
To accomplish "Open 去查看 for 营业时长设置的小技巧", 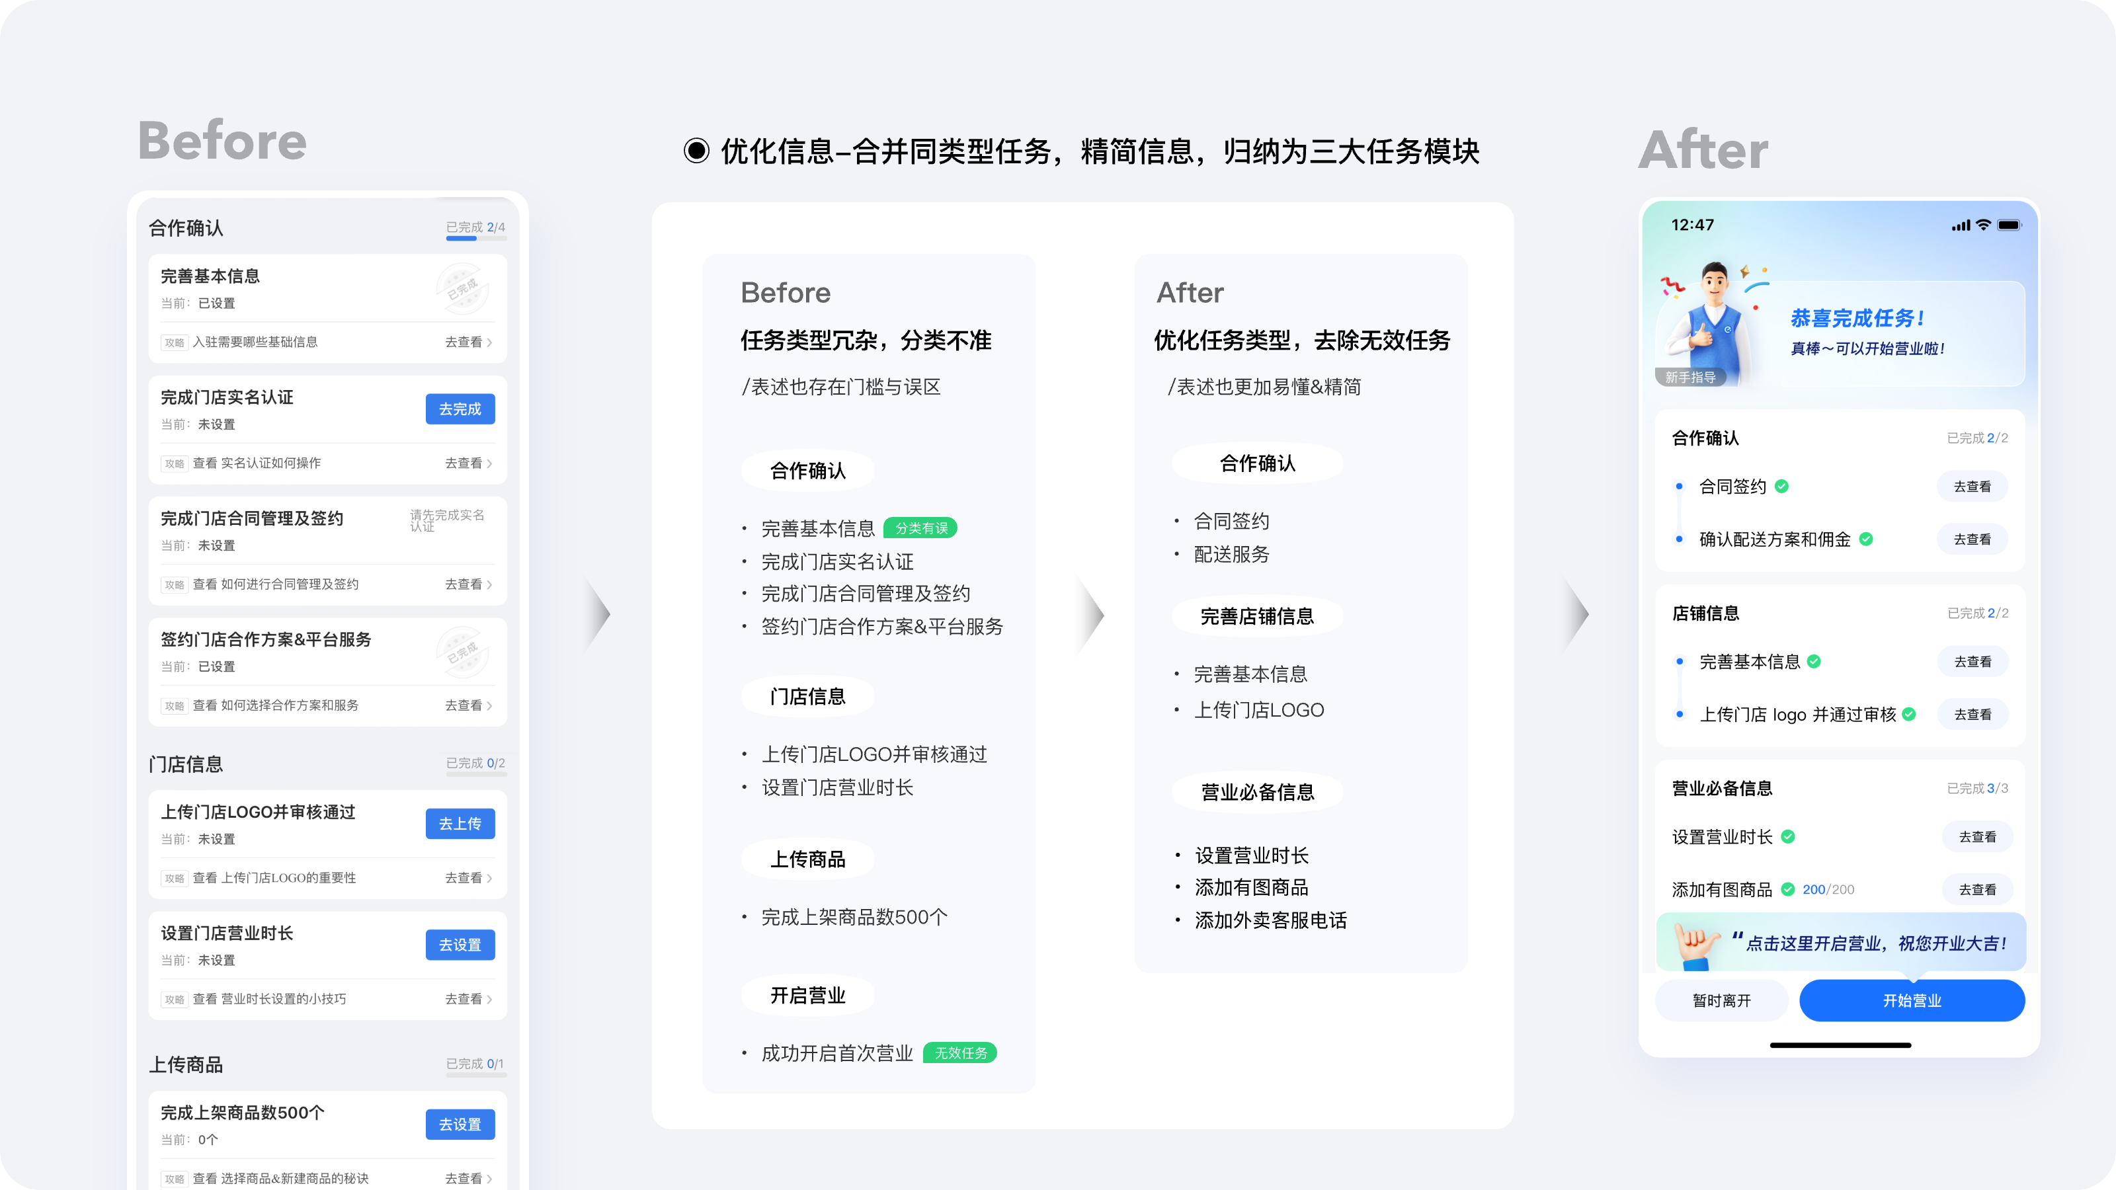I will click(469, 999).
